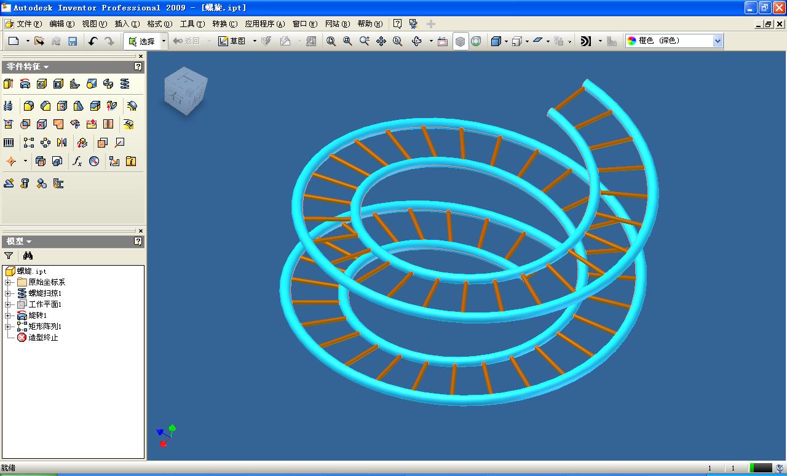Open the 插入(I) menu
Image resolution: width=787 pixels, height=476 pixels.
pyautogui.click(x=127, y=24)
